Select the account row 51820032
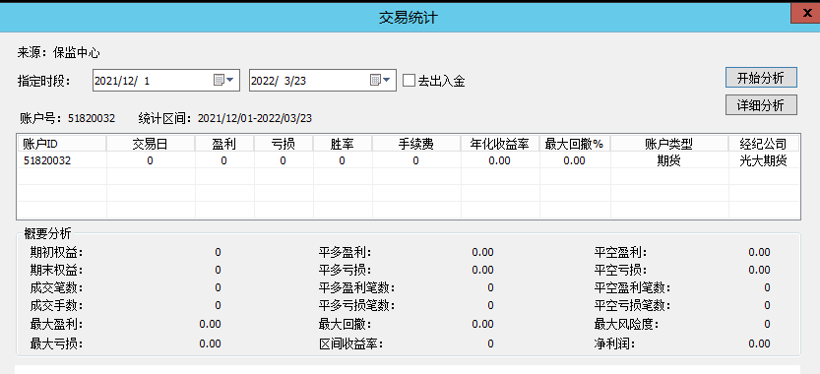This screenshot has height=374, width=820. point(408,160)
